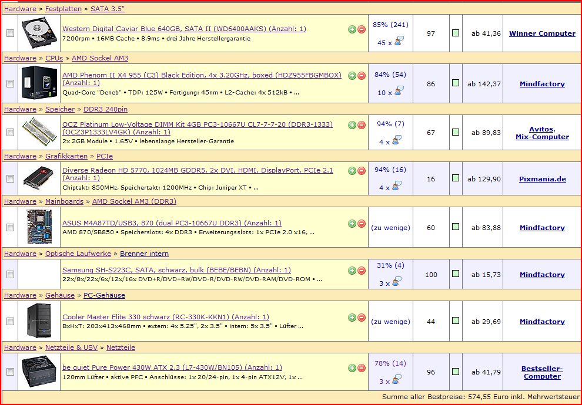
Task: Open user comments icon for Radeon HD 5770
Action: [x=397, y=185]
